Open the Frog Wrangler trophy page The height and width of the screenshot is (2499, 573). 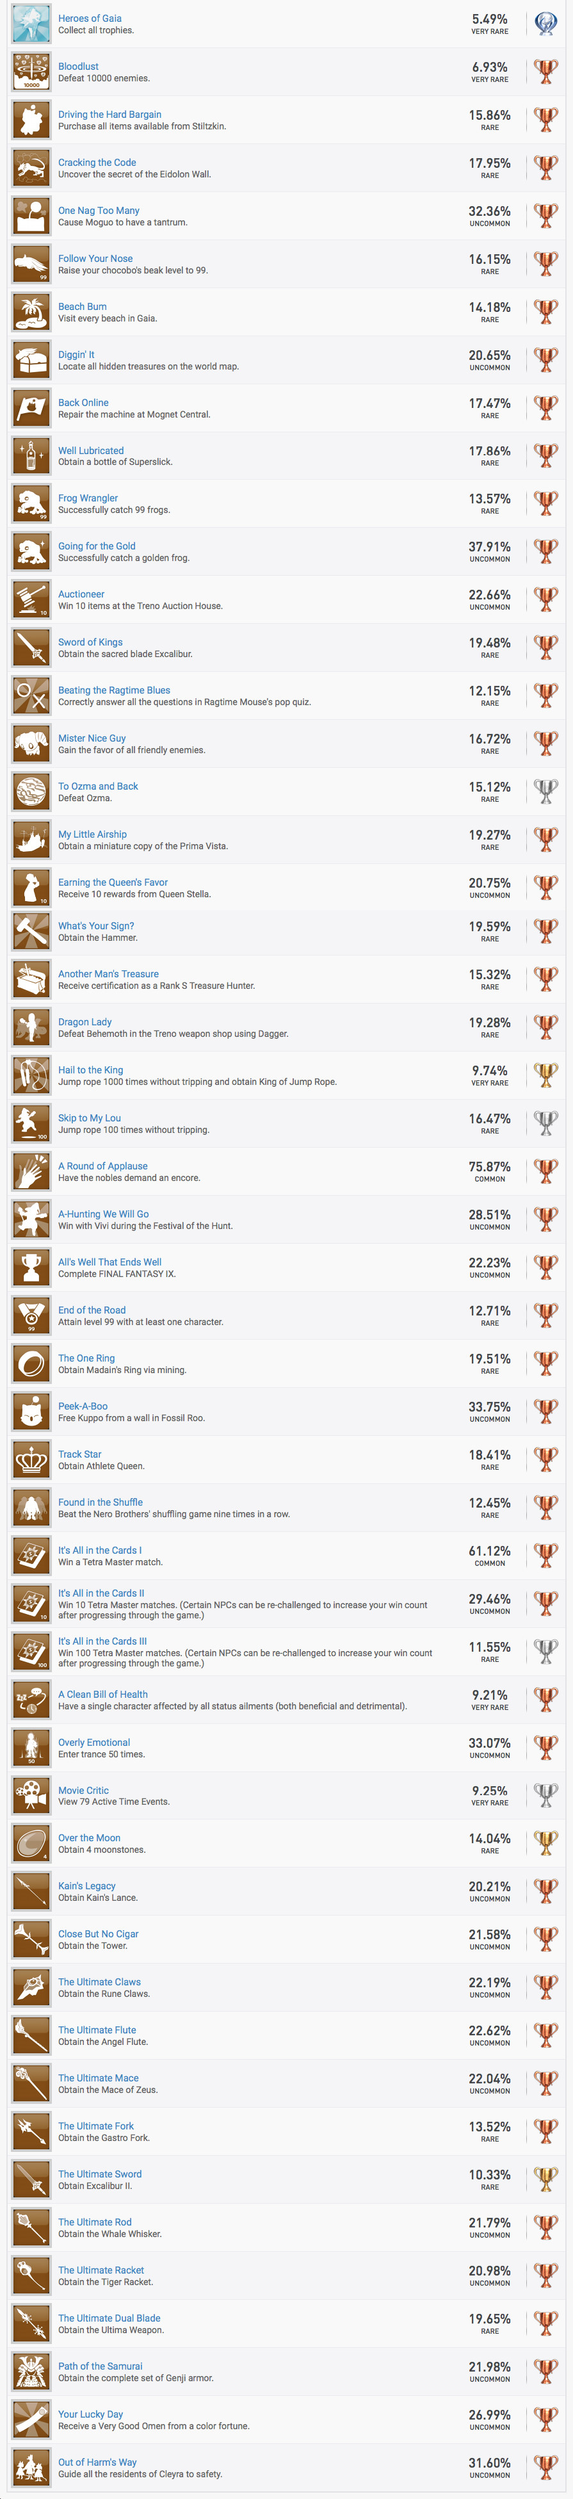pos(88,499)
